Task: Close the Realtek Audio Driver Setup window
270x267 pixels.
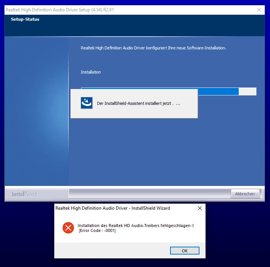Action: point(259,10)
